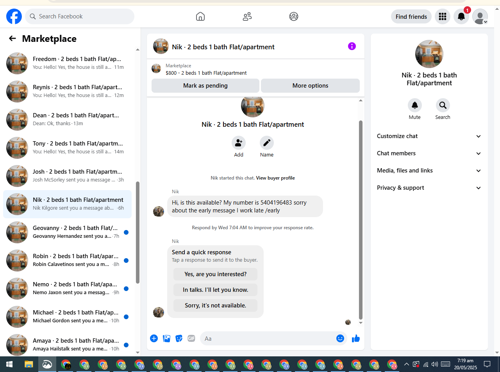Open the Groups icon in top navigation
The image size is (500, 372).
coord(294,16)
